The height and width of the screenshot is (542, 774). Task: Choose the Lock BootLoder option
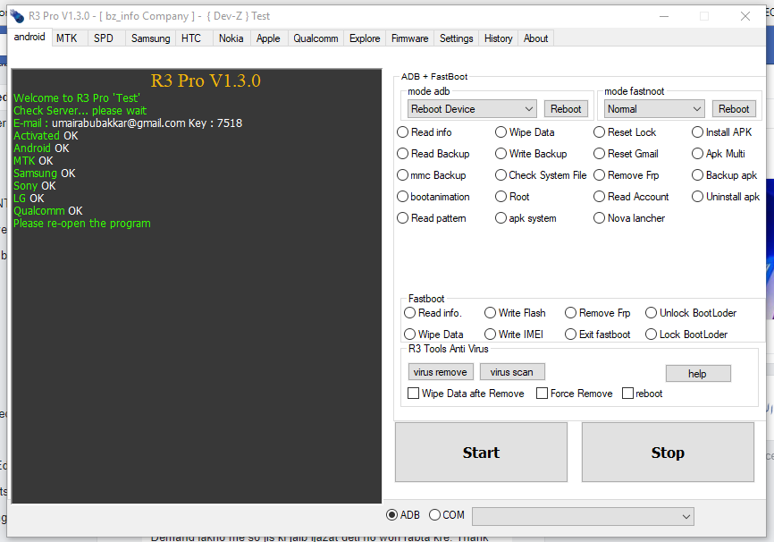click(686, 335)
